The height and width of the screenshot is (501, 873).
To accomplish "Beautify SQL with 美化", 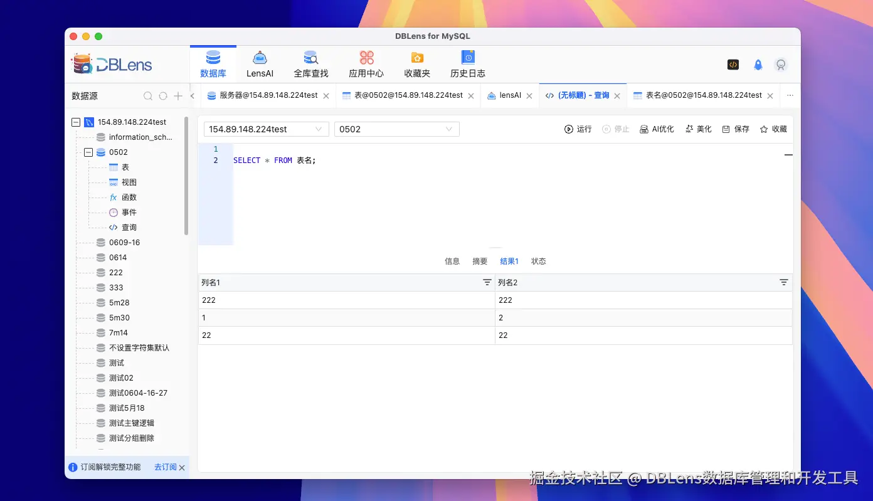I will (698, 129).
